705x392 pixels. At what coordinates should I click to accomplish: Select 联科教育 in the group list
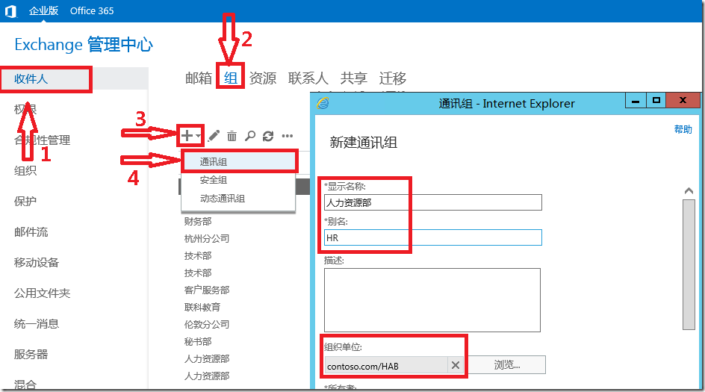[x=202, y=307]
